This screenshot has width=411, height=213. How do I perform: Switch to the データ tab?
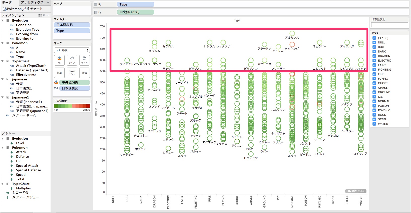7,3
